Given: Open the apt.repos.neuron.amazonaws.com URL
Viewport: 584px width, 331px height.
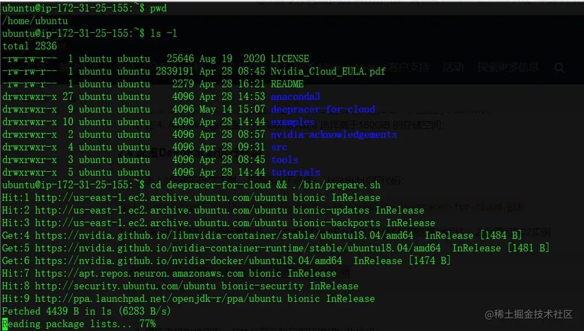Looking at the screenshot, I should [139, 273].
